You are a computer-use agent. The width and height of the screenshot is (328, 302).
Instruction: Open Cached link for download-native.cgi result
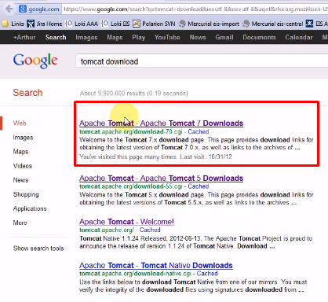[207, 274]
